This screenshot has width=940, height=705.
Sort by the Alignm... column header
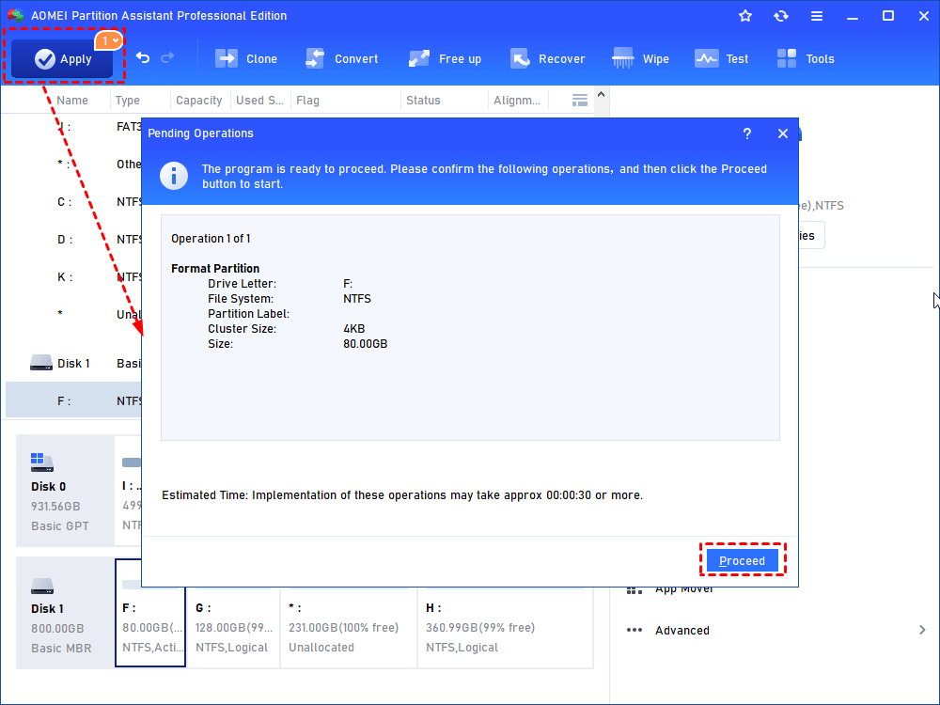(517, 101)
